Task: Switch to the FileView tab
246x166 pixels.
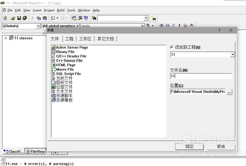Action: [36, 151]
